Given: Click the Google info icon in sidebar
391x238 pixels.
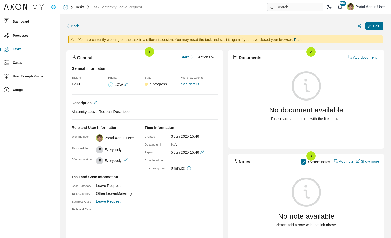Looking at the screenshot, I should (x=7, y=90).
